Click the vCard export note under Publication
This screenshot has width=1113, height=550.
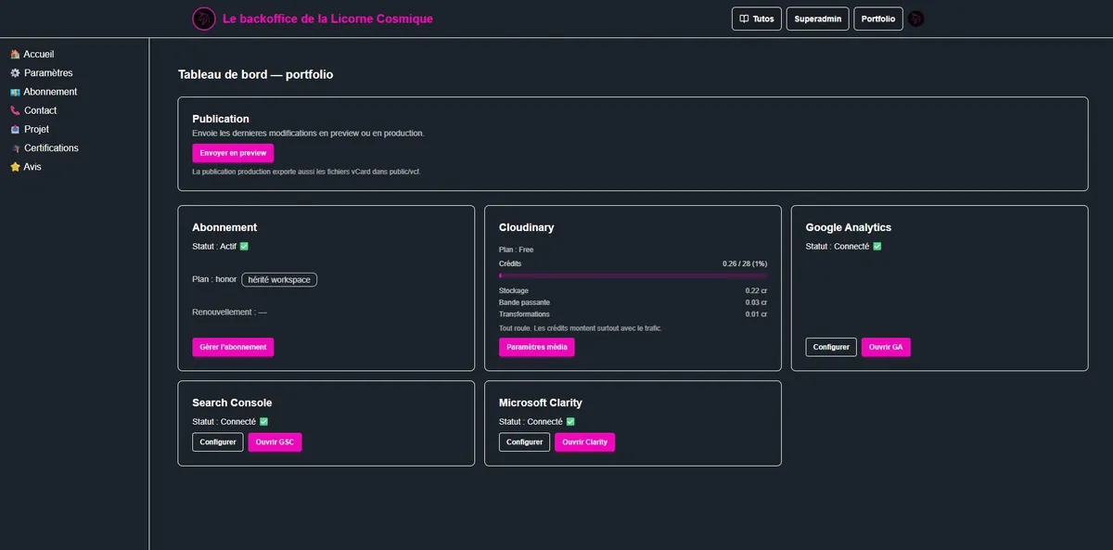(306, 172)
